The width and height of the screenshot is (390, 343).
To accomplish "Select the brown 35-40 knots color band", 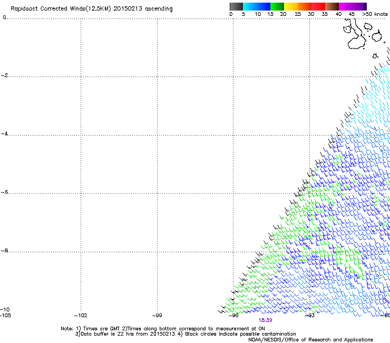I will (332, 6).
